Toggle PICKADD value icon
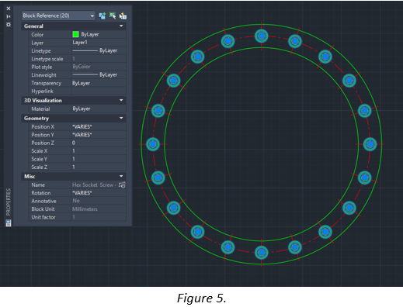The width and height of the screenshot is (403, 307). 102,16
